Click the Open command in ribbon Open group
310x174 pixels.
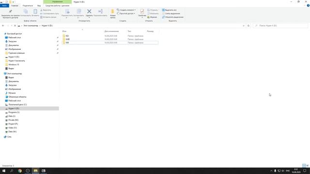(x=153, y=10)
